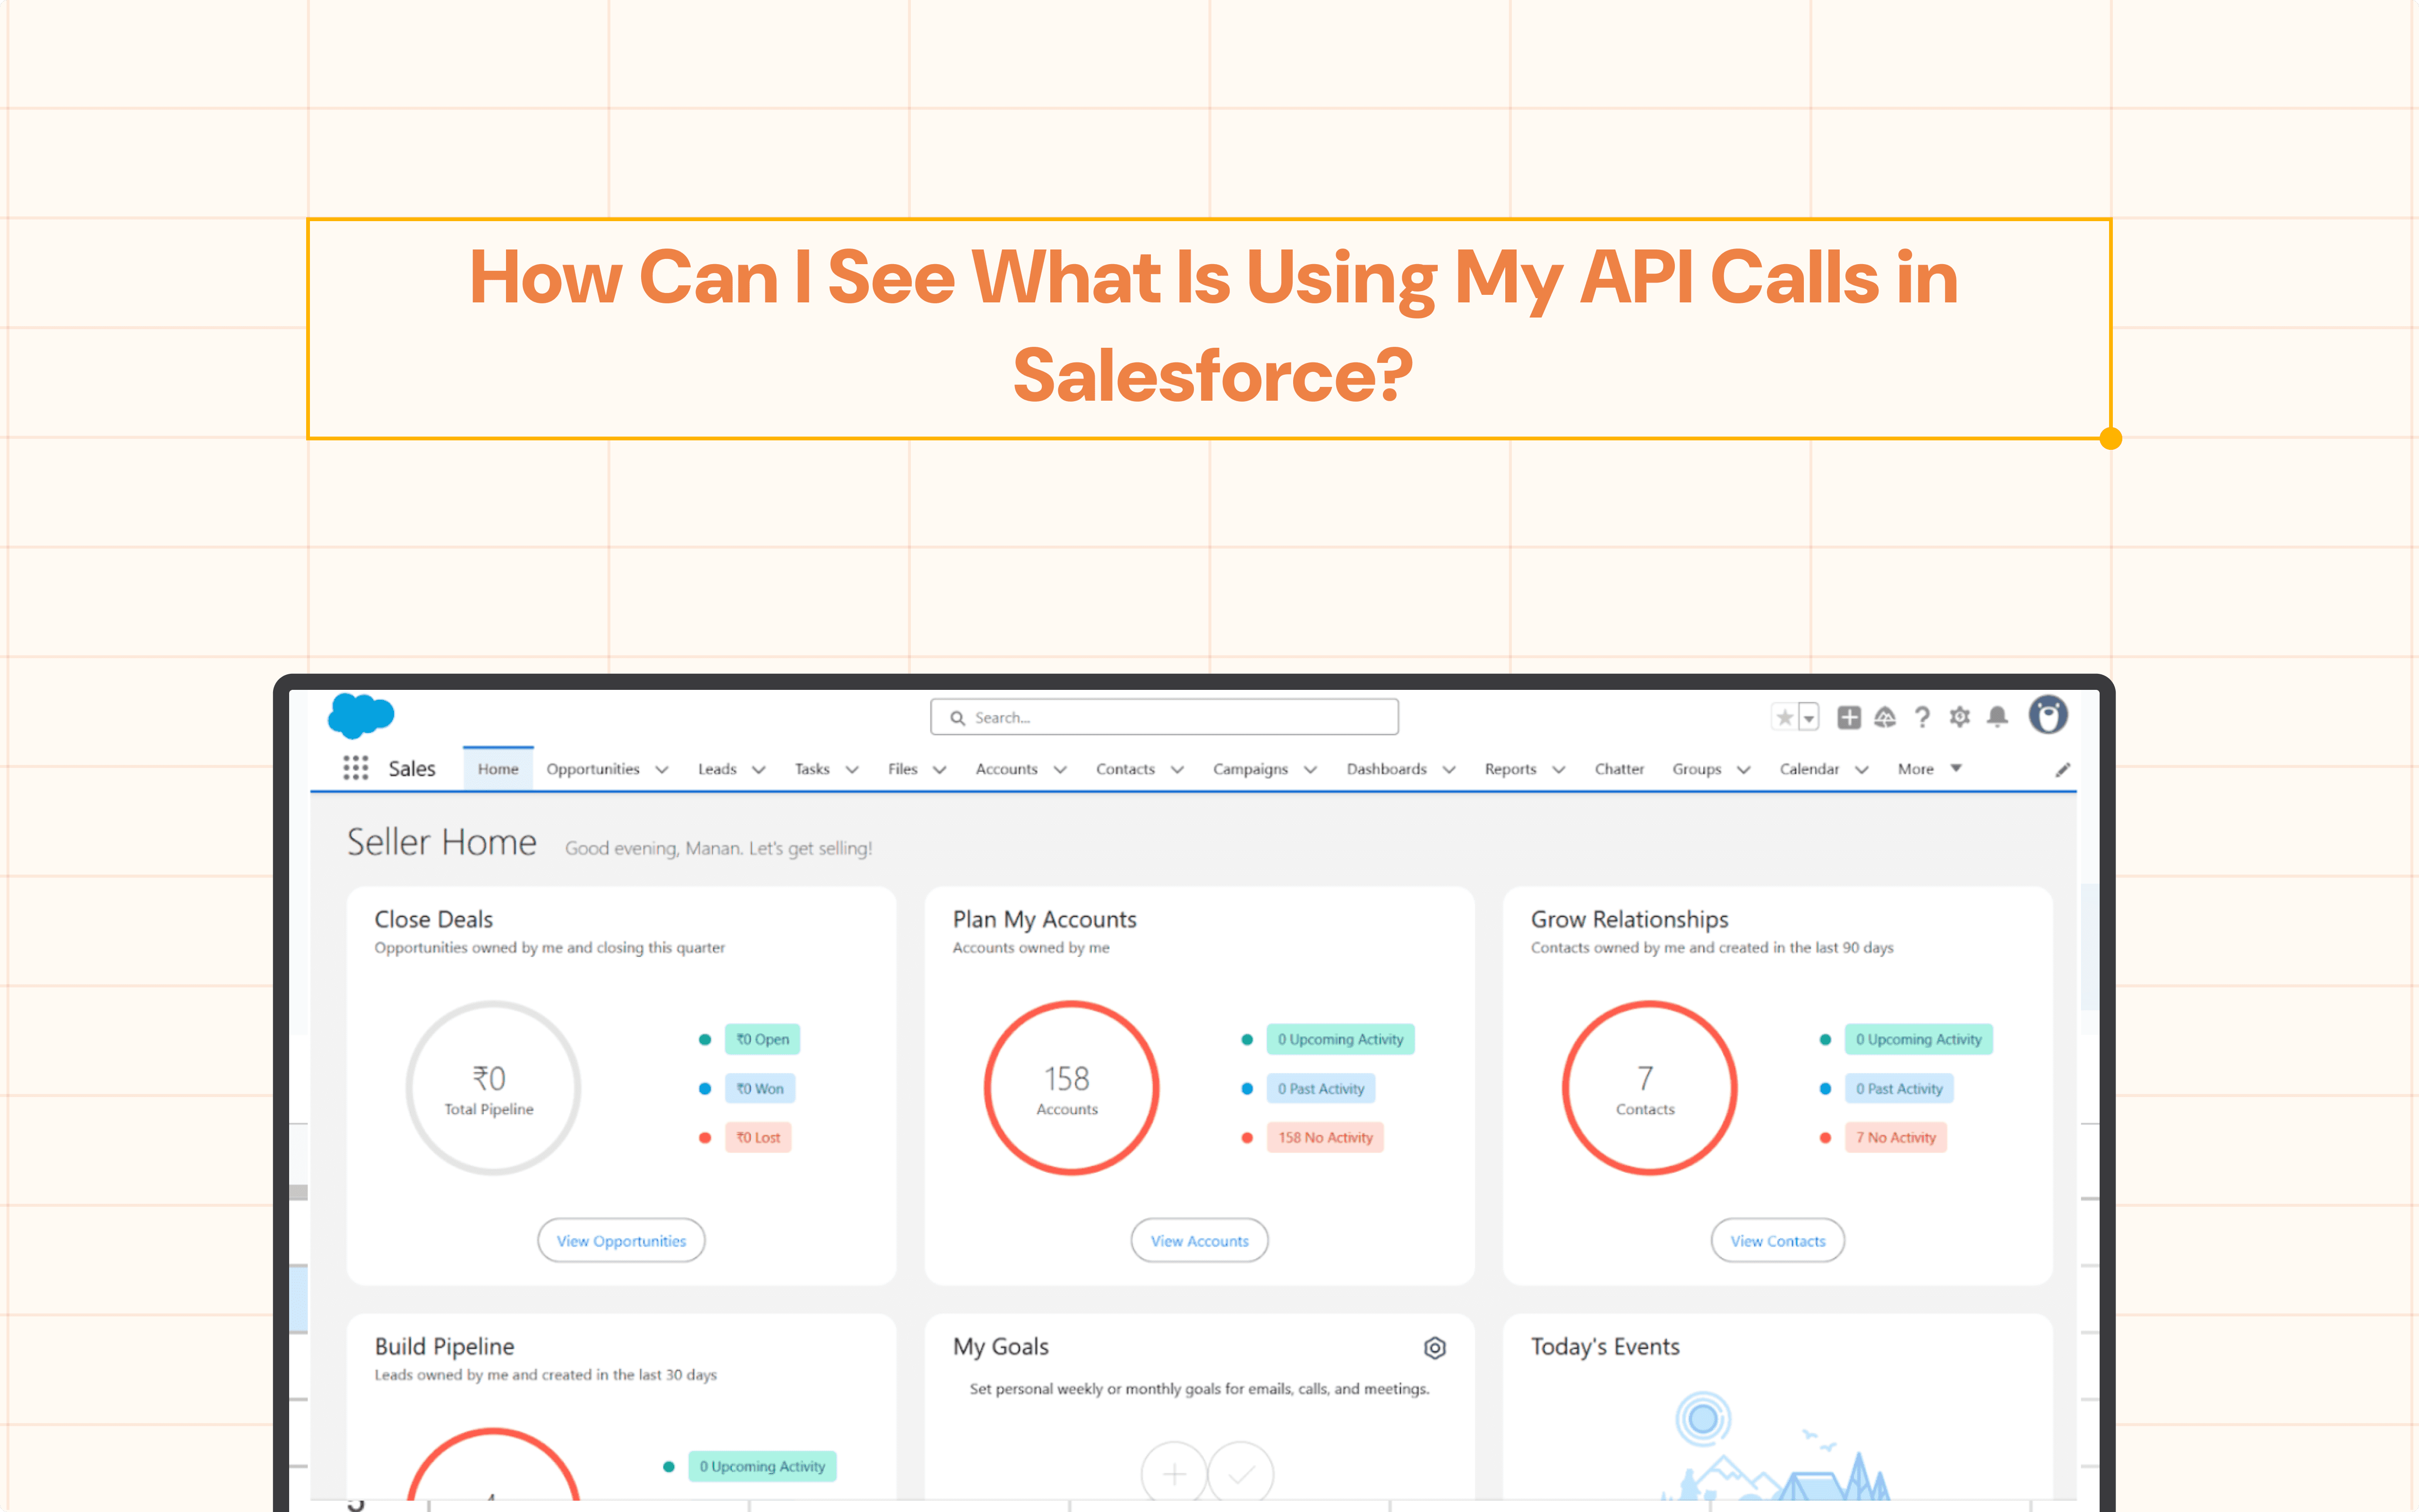
Task: Click the favorites star icon
Action: tap(1784, 717)
